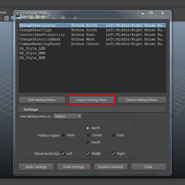Click the Create Marking Menu button
185x185 pixels.
click(91, 100)
